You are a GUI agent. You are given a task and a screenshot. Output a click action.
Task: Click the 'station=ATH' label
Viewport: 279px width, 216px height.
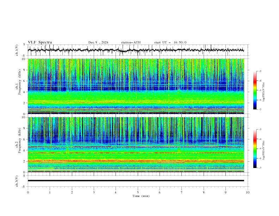click(x=131, y=42)
